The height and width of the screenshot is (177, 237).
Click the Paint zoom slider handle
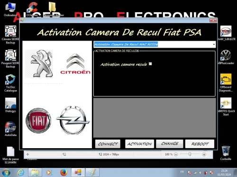point(190,154)
